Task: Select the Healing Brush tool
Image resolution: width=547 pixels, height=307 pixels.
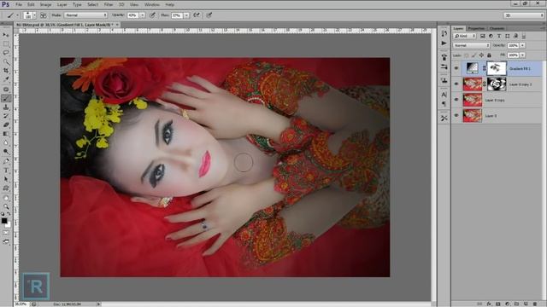Action: [x=6, y=90]
